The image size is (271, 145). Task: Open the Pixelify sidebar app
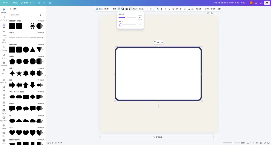(4, 126)
